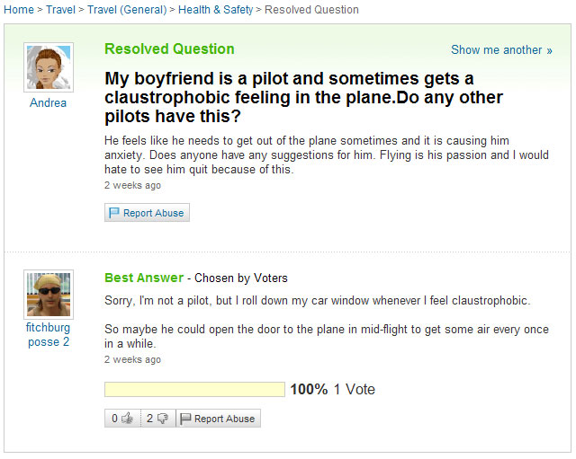View Andrea's profile name link
This screenshot has height=459, width=576.
(x=48, y=103)
